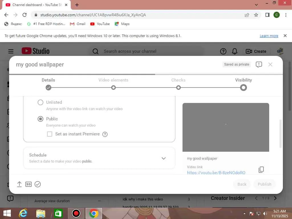Open the channel account avatar
Screen dimensions: 292x219
coord(280,51)
